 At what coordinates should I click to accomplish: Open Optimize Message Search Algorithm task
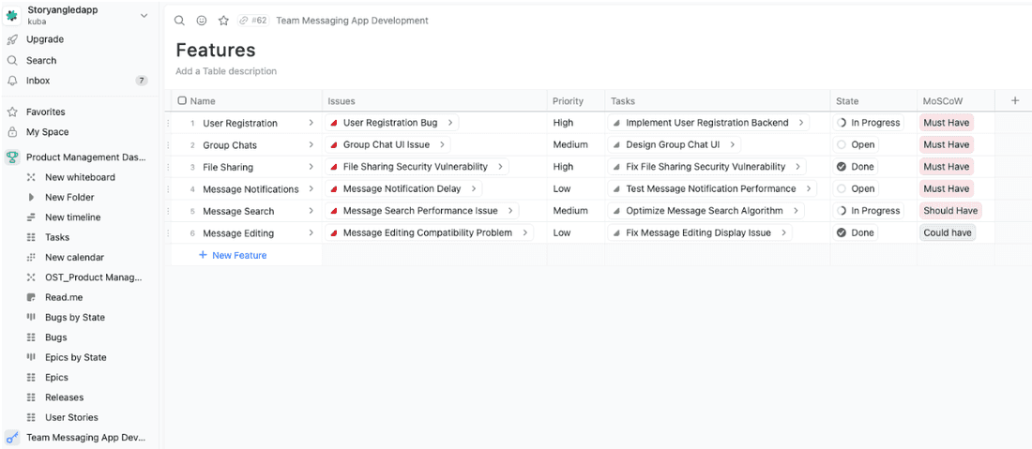705,211
